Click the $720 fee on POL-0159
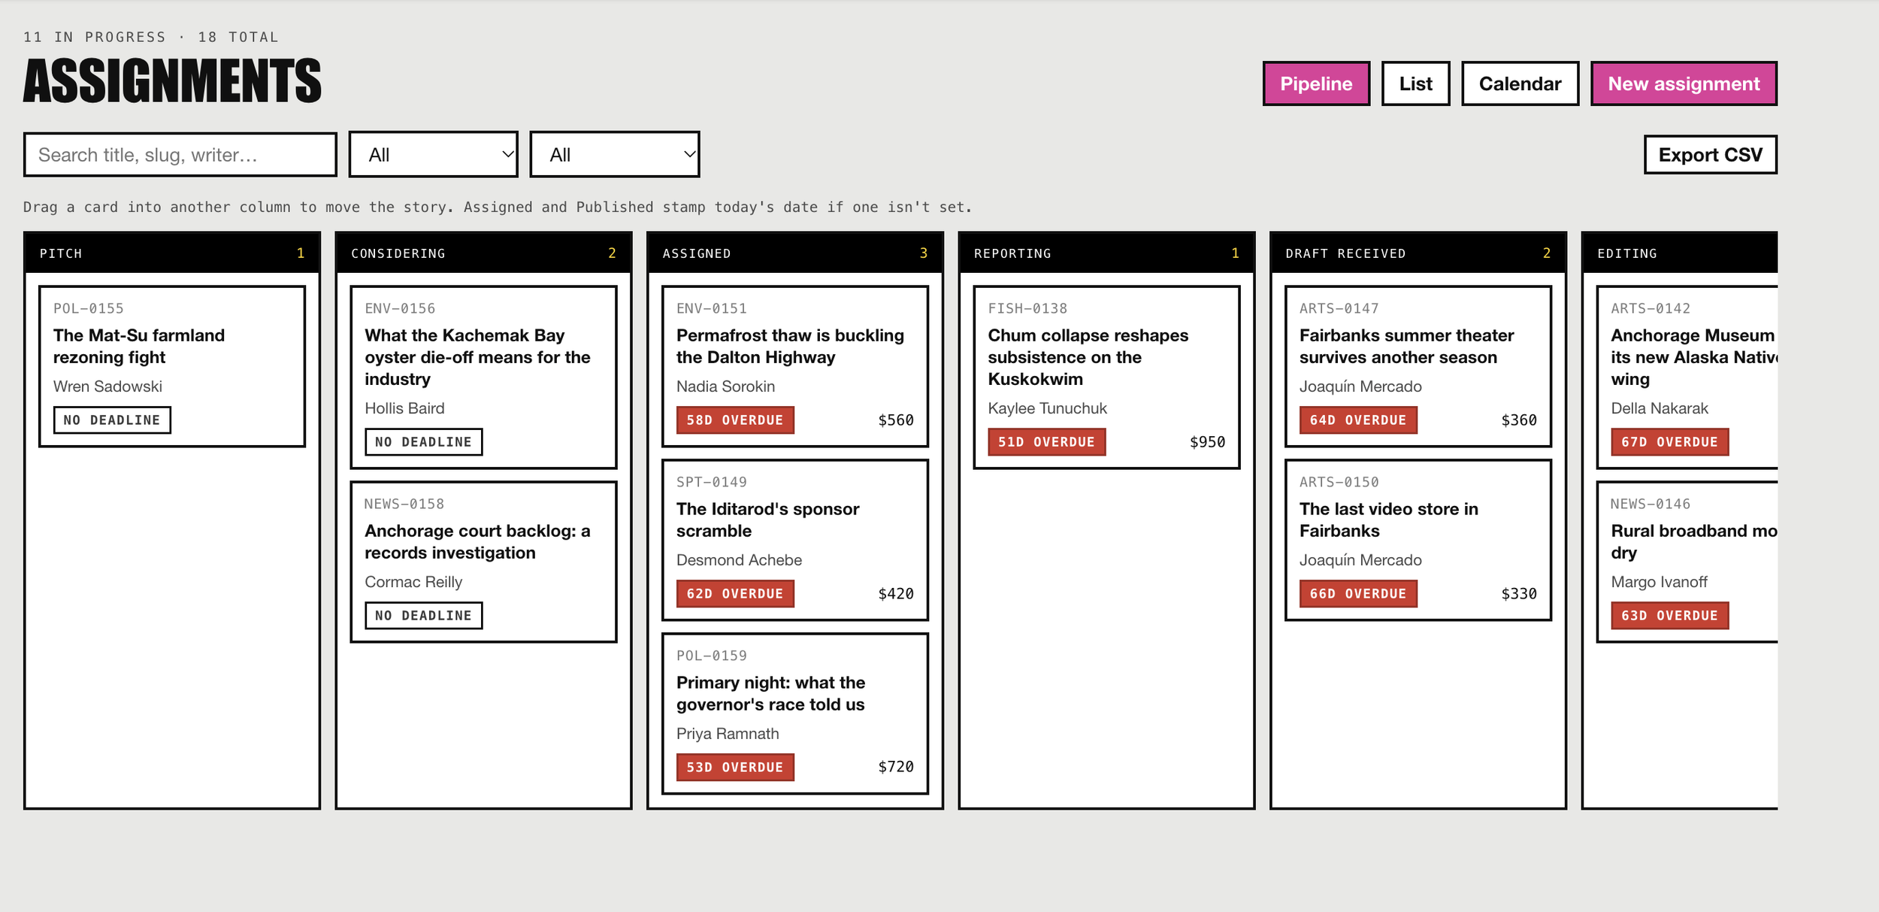Screen dimensions: 1879x912 [896, 767]
